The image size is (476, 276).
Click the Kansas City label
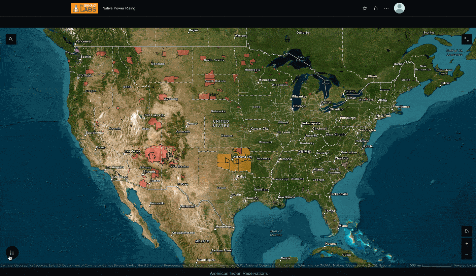(x=260, y=128)
